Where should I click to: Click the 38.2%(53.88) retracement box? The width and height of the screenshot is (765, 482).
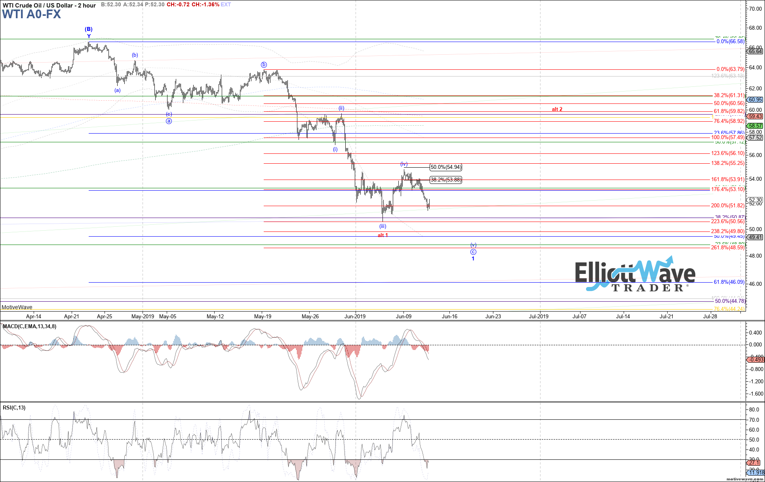click(445, 180)
